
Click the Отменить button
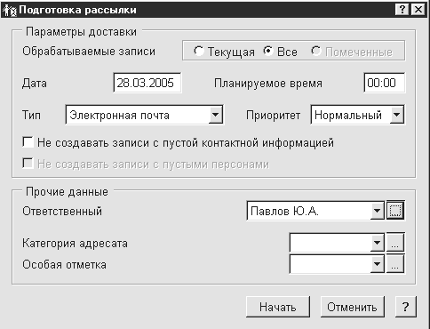pos(352,307)
